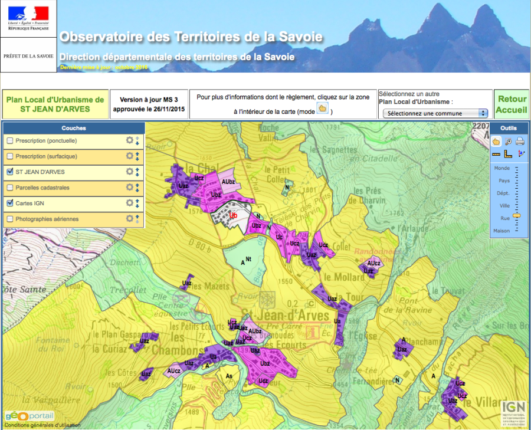Screen dimensions: 531x430
Task: Move Prescription (surfacique) layer down
Action: [137, 159]
